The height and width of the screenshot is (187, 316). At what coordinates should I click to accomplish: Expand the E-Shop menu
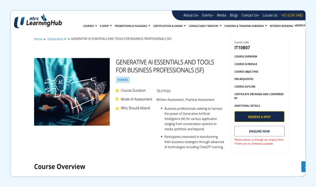coord(106,26)
